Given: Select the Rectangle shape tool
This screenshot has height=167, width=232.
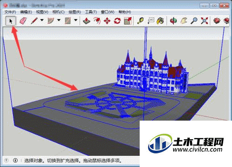Looking at the screenshot, I should [68, 21].
